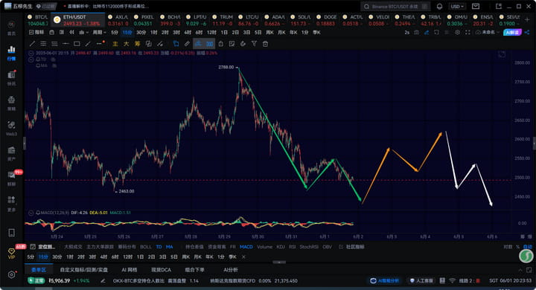Open the drawing filter funnel icon

tap(254, 44)
